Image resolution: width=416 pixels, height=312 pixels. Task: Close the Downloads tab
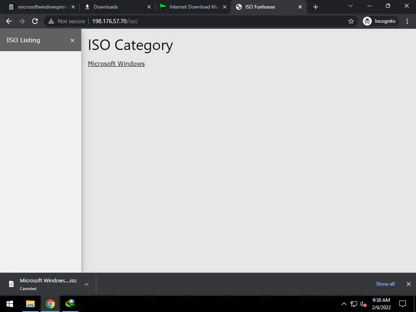[149, 7]
